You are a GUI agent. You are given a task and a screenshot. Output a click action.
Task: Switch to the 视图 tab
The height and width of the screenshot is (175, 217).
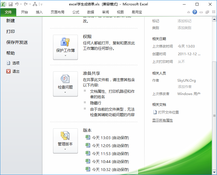click(120, 12)
